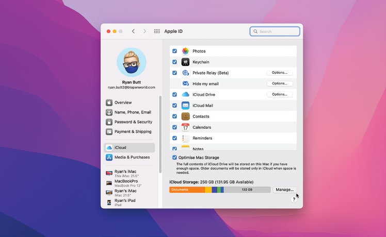The width and height of the screenshot is (386, 237).
Task: Click the Calendars icon showing 17
Action: (185, 127)
